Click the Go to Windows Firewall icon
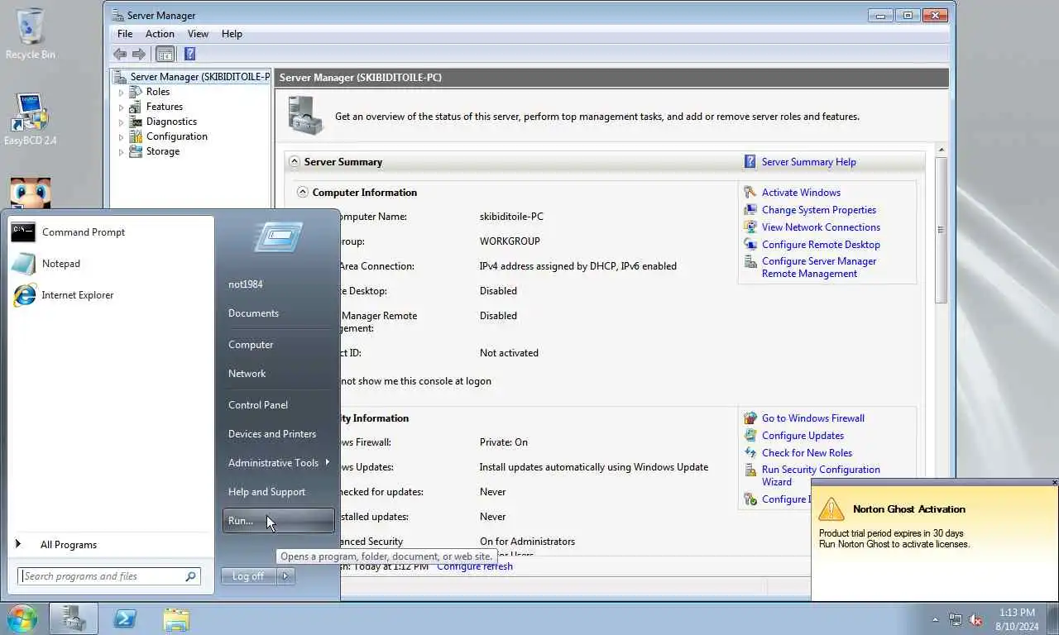 pyautogui.click(x=750, y=418)
